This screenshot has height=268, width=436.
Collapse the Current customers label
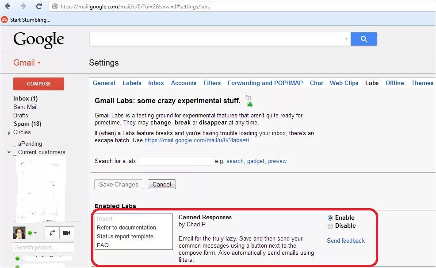[9, 152]
